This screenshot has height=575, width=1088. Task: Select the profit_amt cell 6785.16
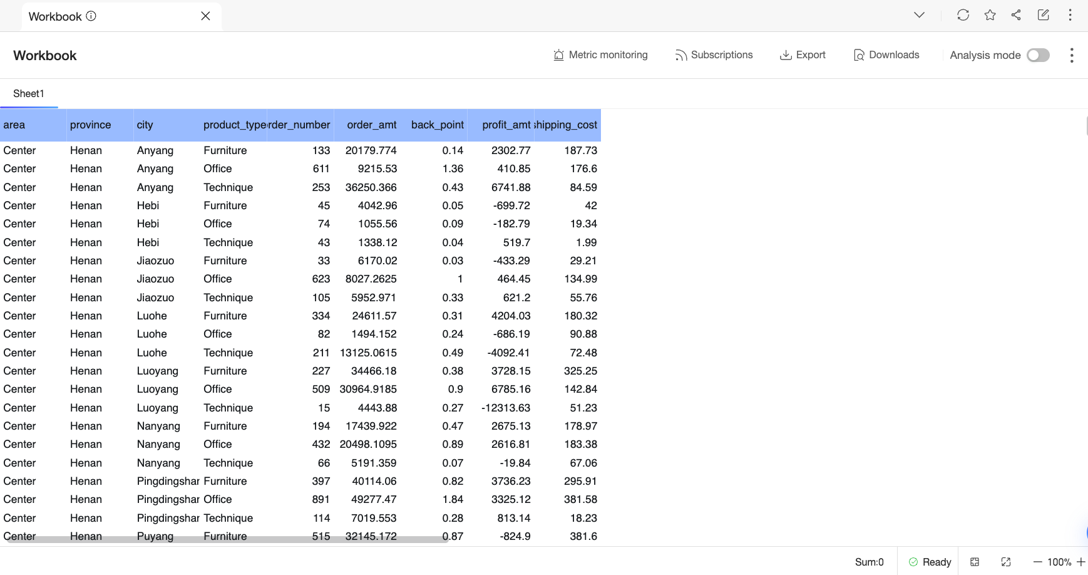[501, 389]
